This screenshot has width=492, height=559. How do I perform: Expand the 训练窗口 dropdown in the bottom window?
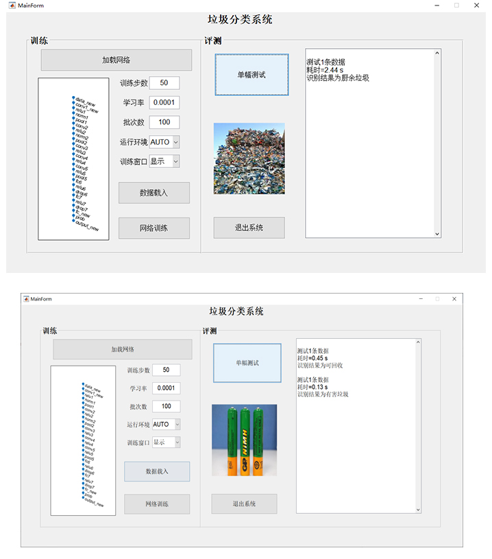(x=167, y=442)
